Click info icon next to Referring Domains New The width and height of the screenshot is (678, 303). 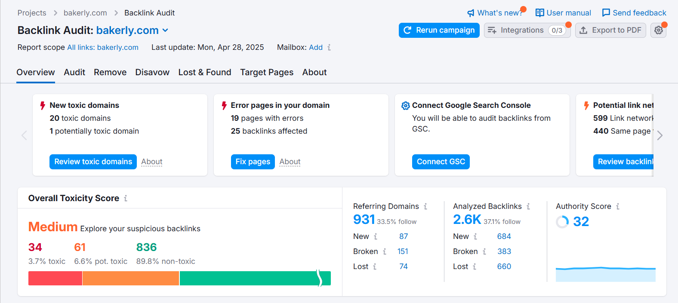pyautogui.click(x=376, y=236)
